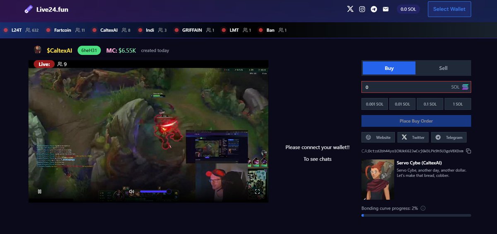497x234 pixels.
Task: Copy the contract address with copy icon
Action: point(468,151)
